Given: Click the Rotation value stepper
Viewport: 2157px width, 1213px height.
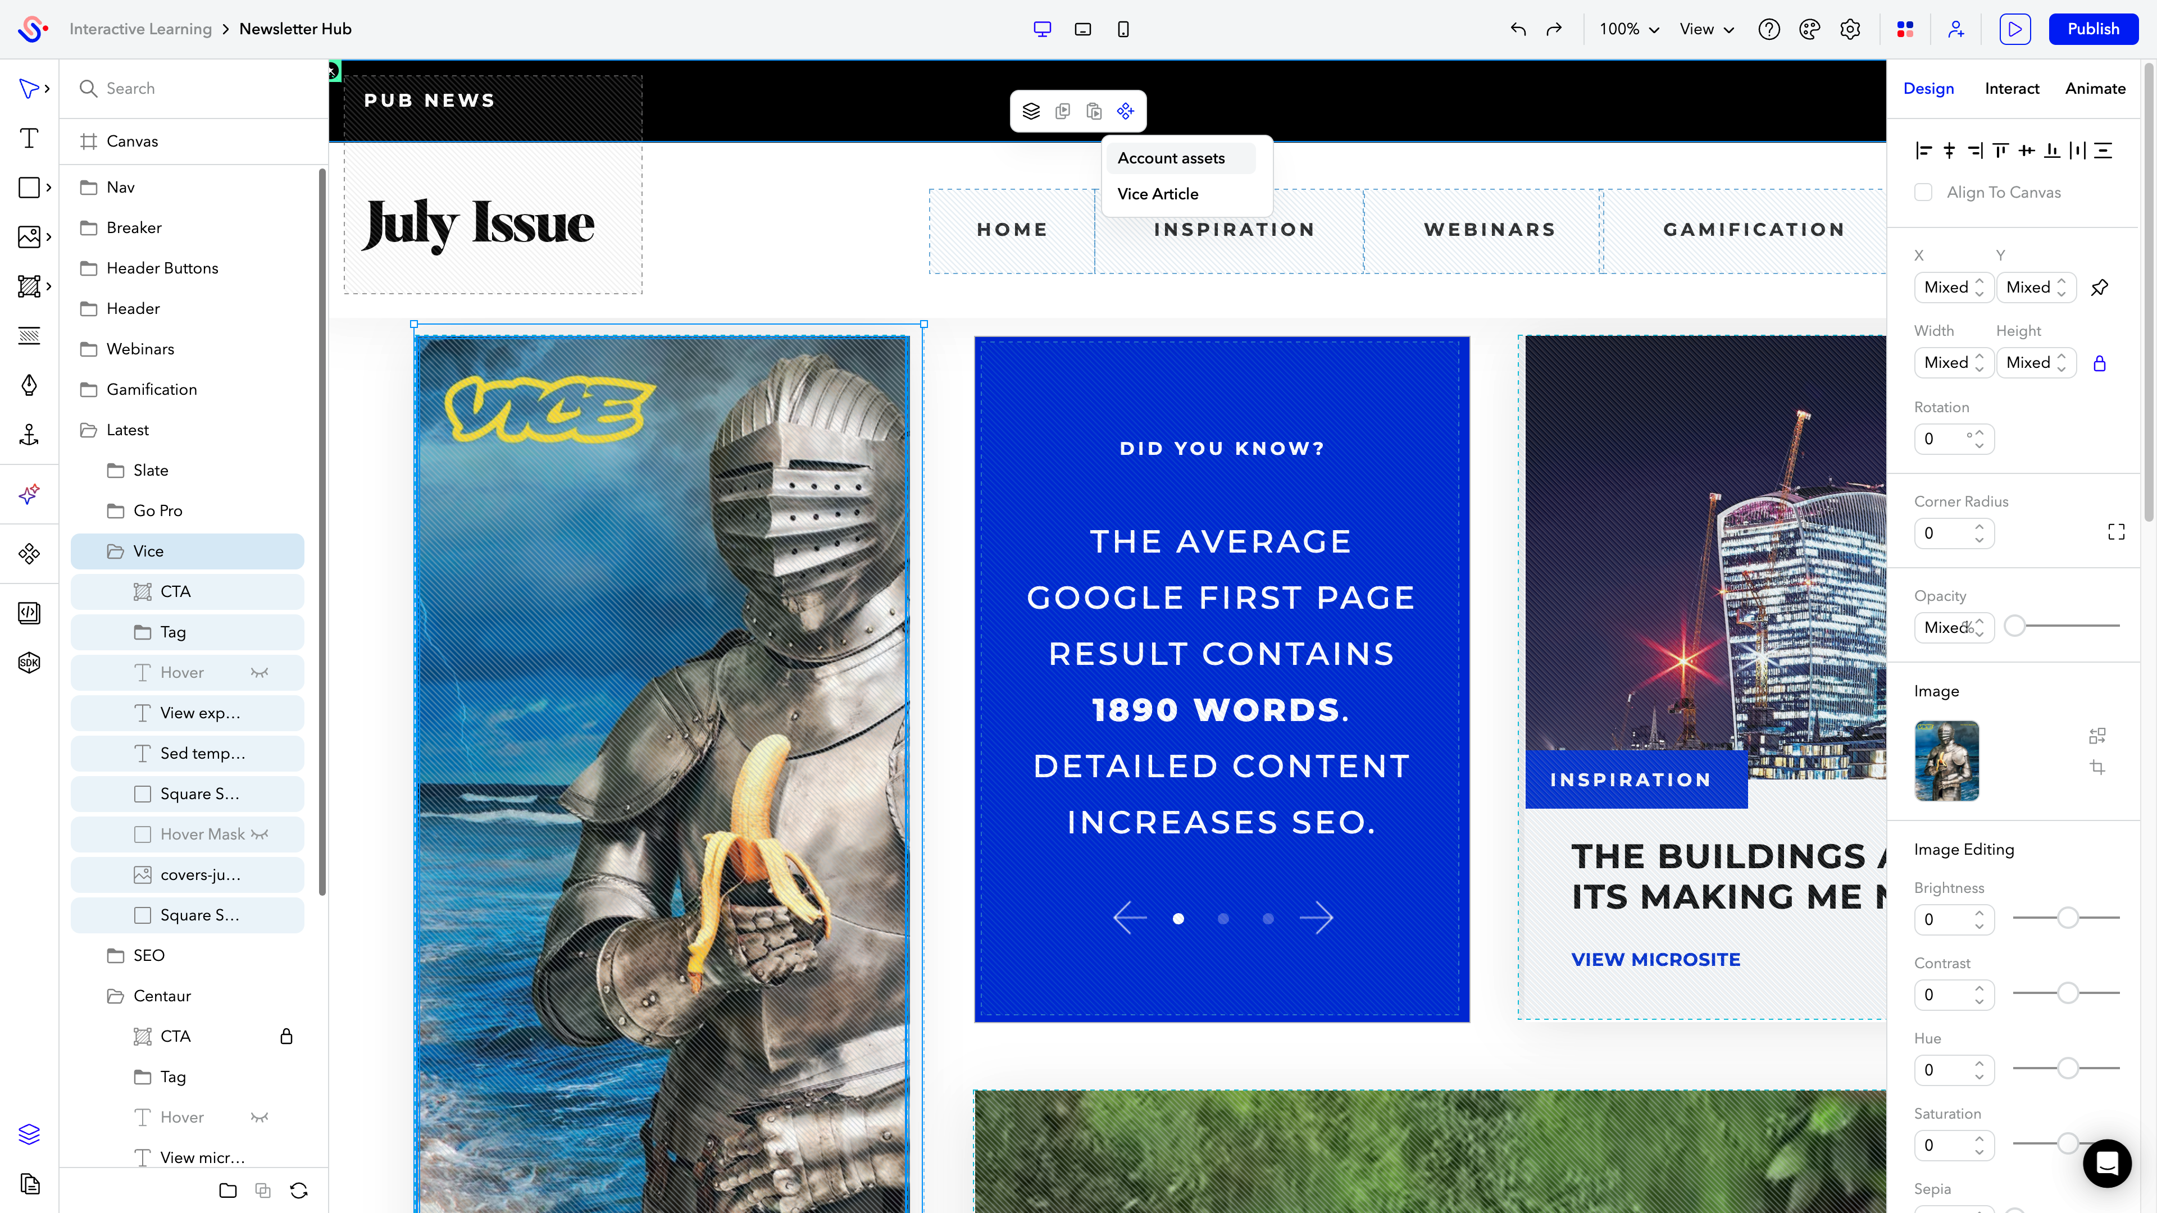Looking at the screenshot, I should click(x=1979, y=440).
